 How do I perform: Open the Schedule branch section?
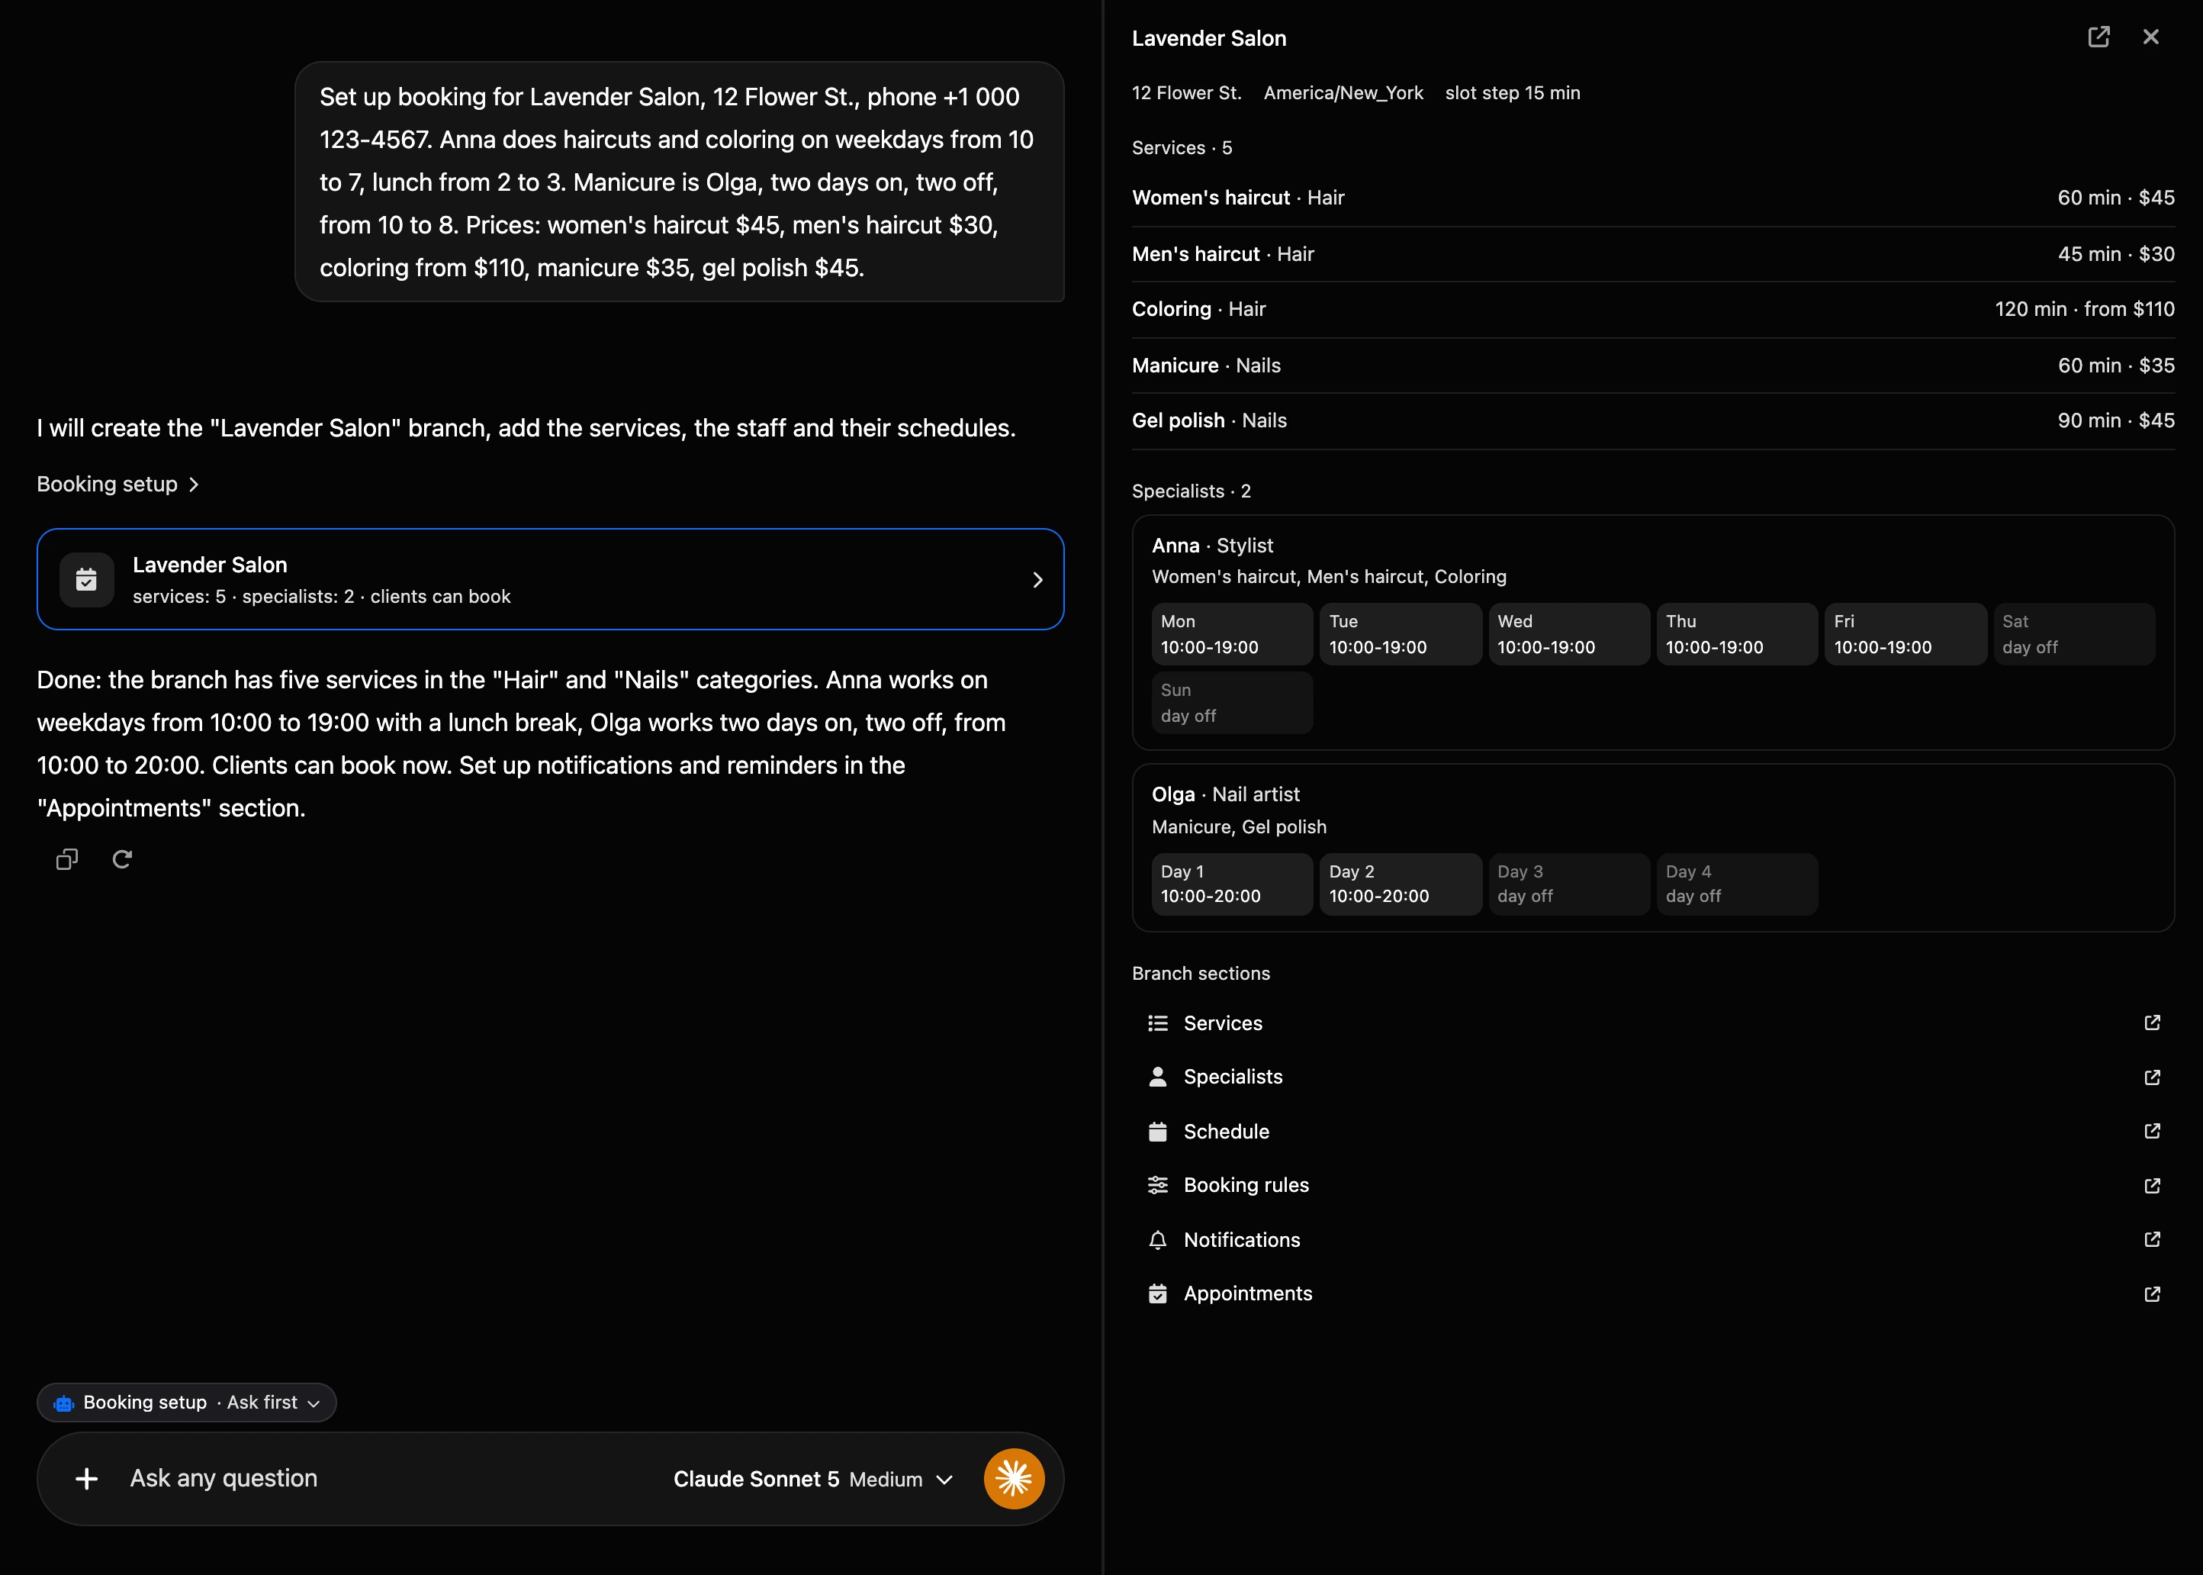tap(1652, 1131)
